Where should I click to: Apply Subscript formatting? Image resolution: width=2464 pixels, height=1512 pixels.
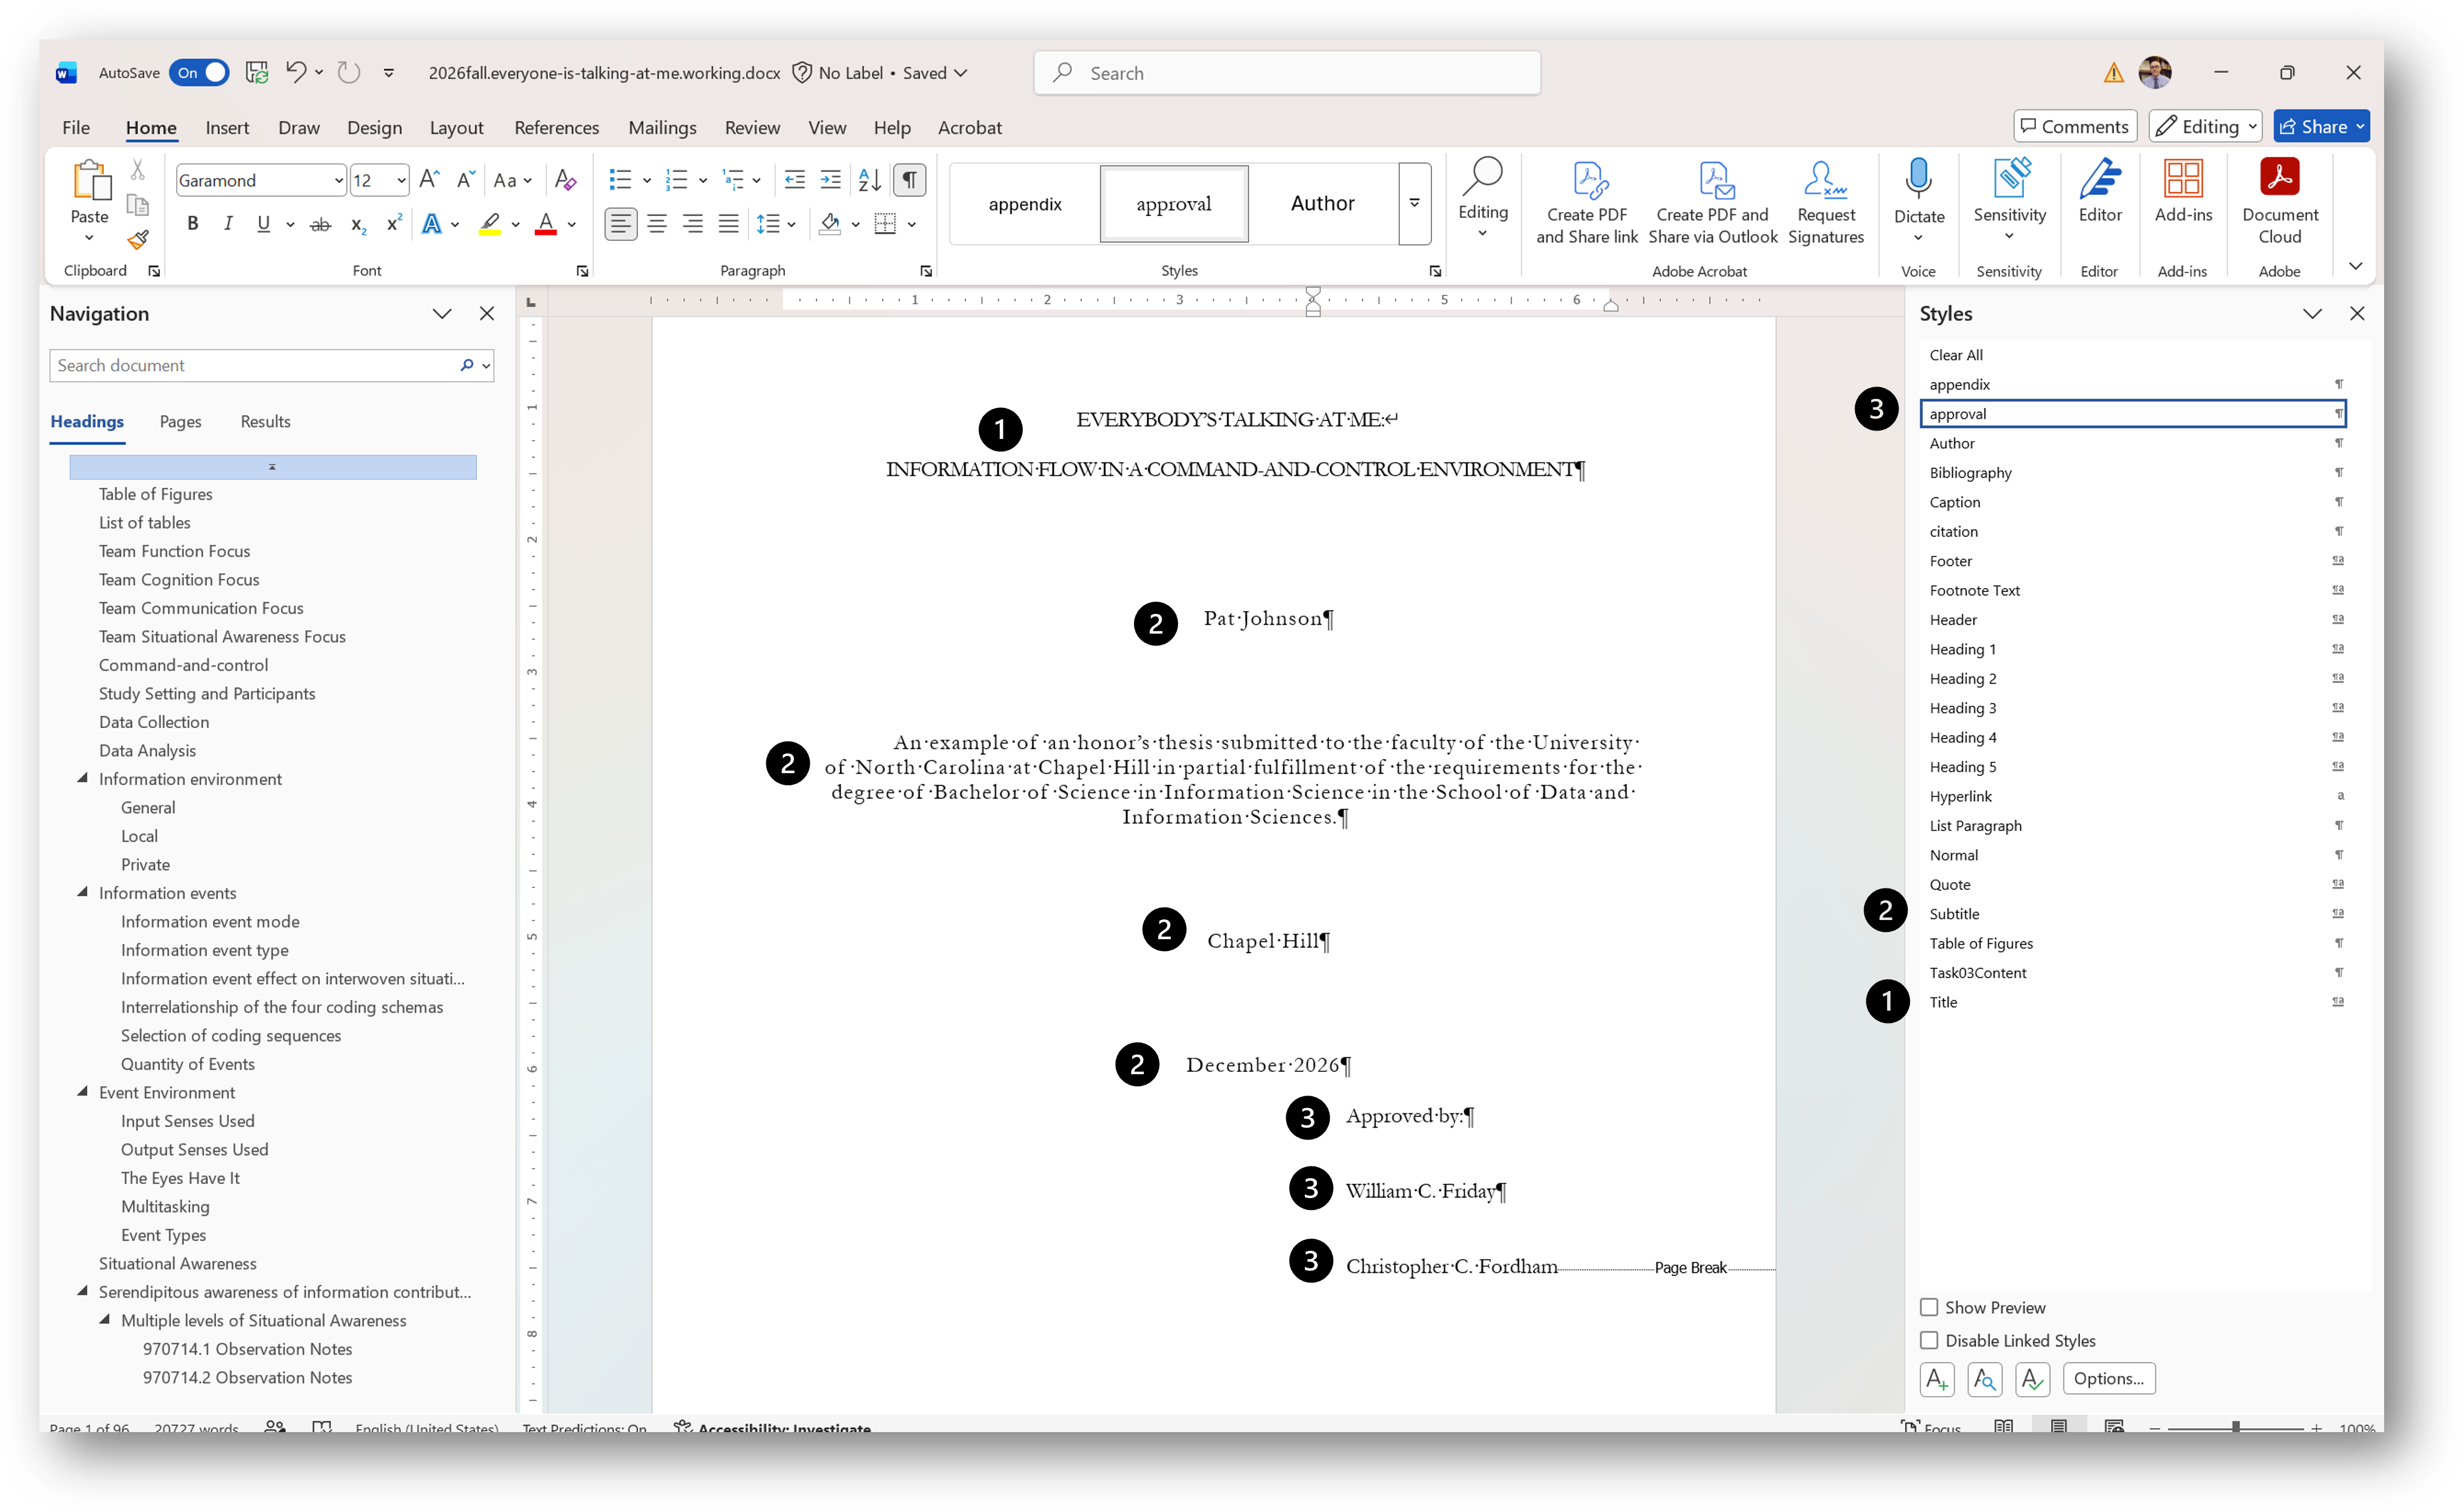358,224
